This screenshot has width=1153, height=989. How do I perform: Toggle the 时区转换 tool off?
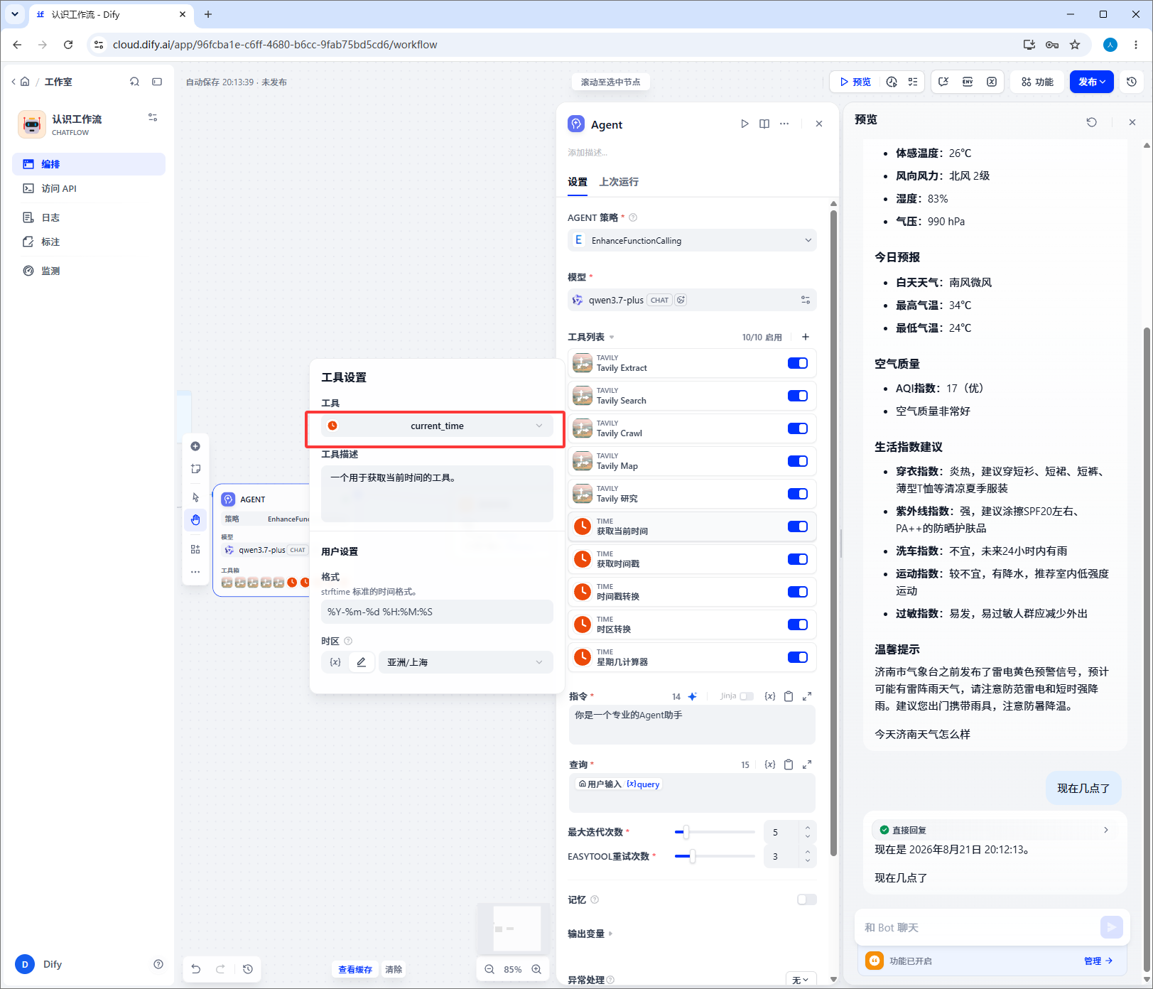pos(798,625)
